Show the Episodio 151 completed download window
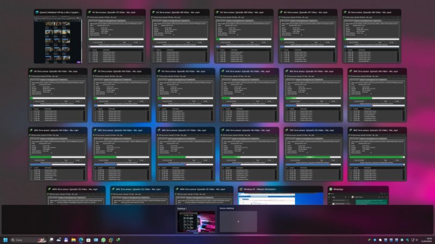 [203, 196]
